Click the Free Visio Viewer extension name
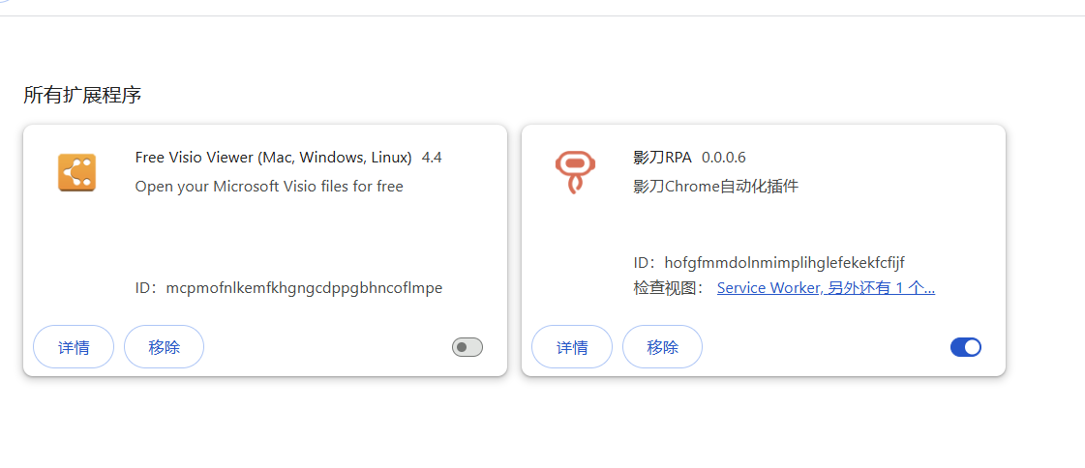Image resolution: width=1085 pixels, height=468 pixels. [x=273, y=158]
